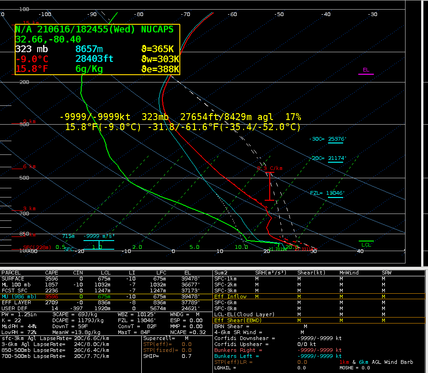Image resolution: width=428 pixels, height=373 pixels.
Task: Click the SFC-6km shear row
Action: (319, 302)
